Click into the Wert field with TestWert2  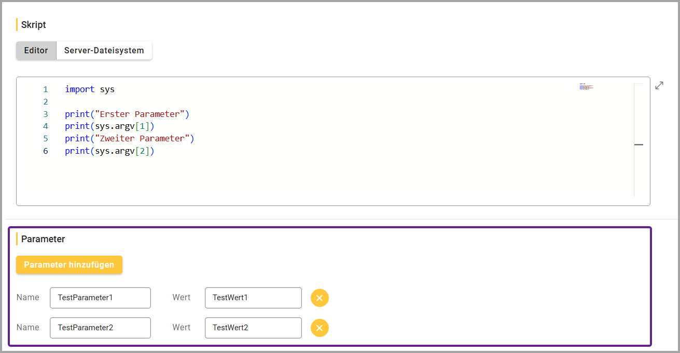point(253,328)
